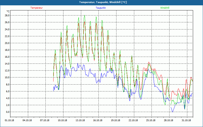
Task: Click the 19.10.18 date label
Action: 115,120
